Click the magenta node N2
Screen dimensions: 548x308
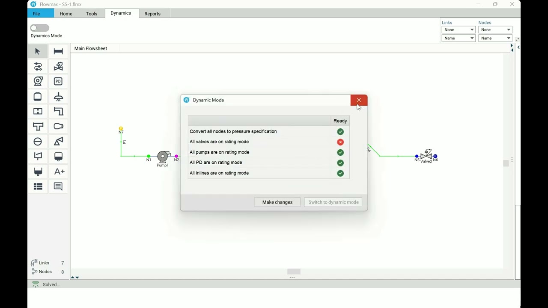pos(176,156)
